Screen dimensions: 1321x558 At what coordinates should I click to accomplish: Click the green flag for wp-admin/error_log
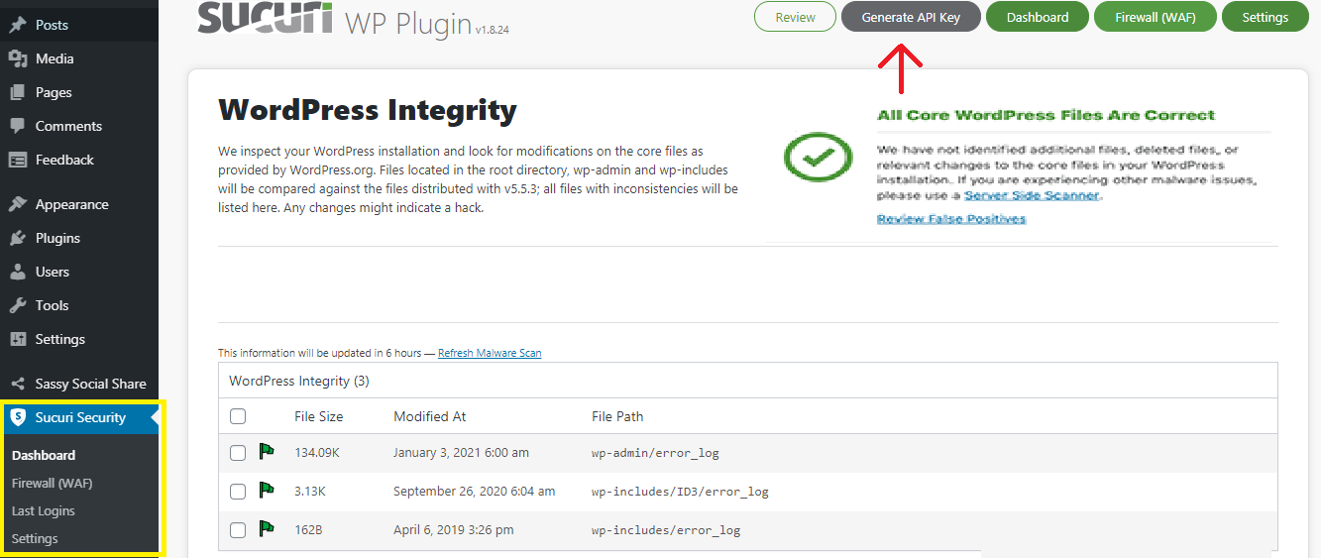coord(267,452)
